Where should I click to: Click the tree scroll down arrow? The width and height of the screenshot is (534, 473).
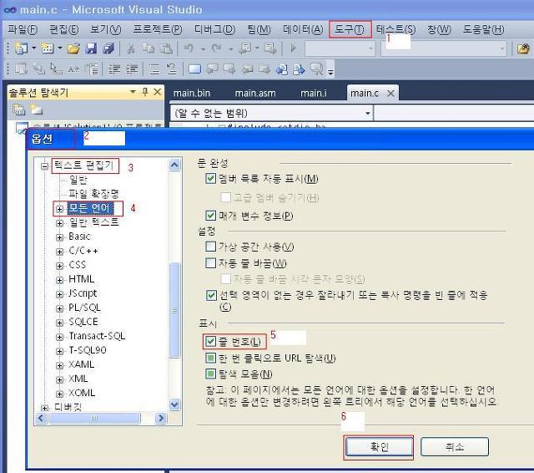(174, 404)
